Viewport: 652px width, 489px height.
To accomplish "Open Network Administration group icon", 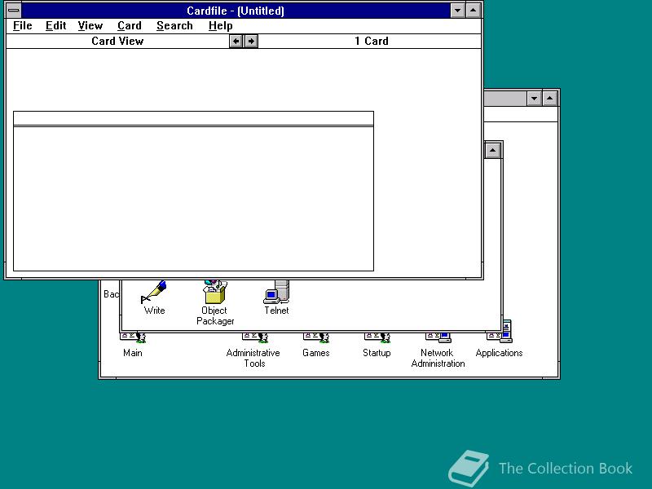I will click(438, 337).
